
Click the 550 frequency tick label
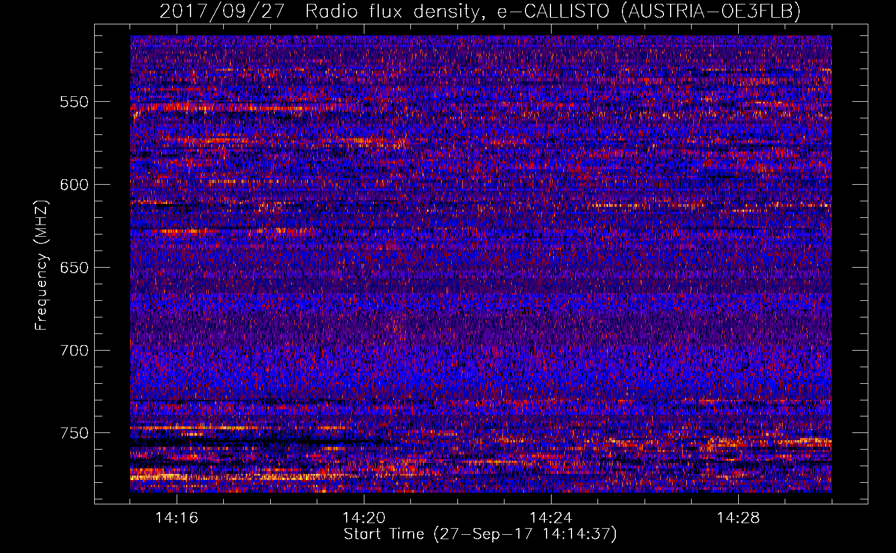74,102
